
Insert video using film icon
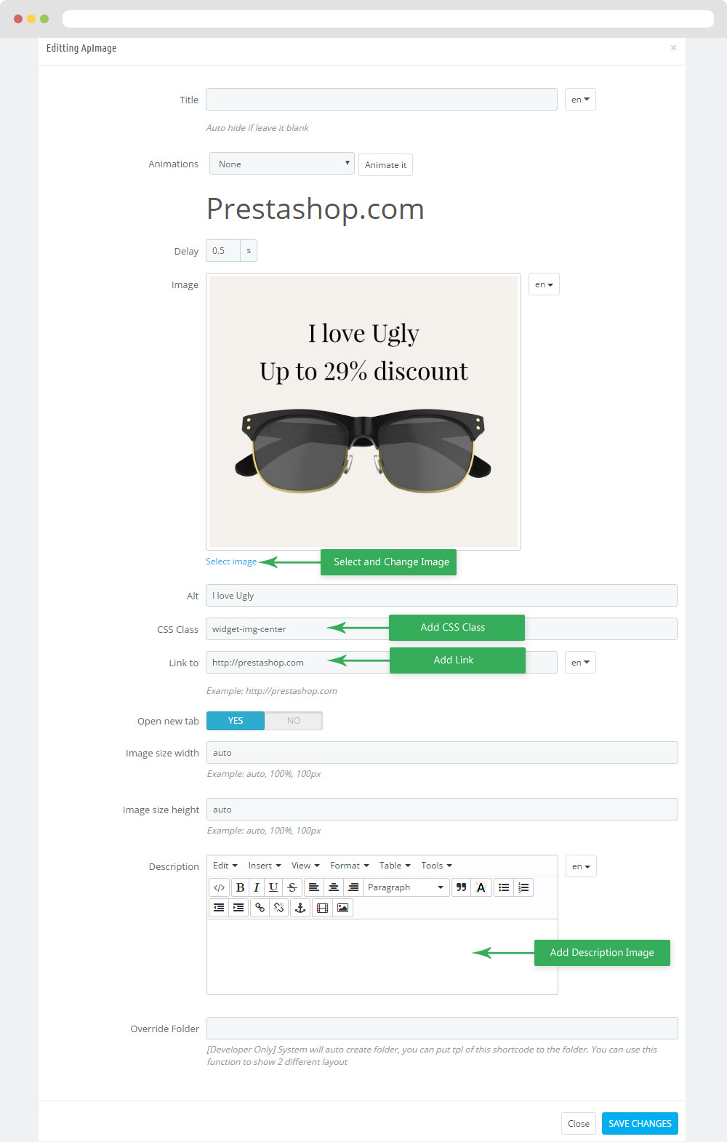(322, 908)
